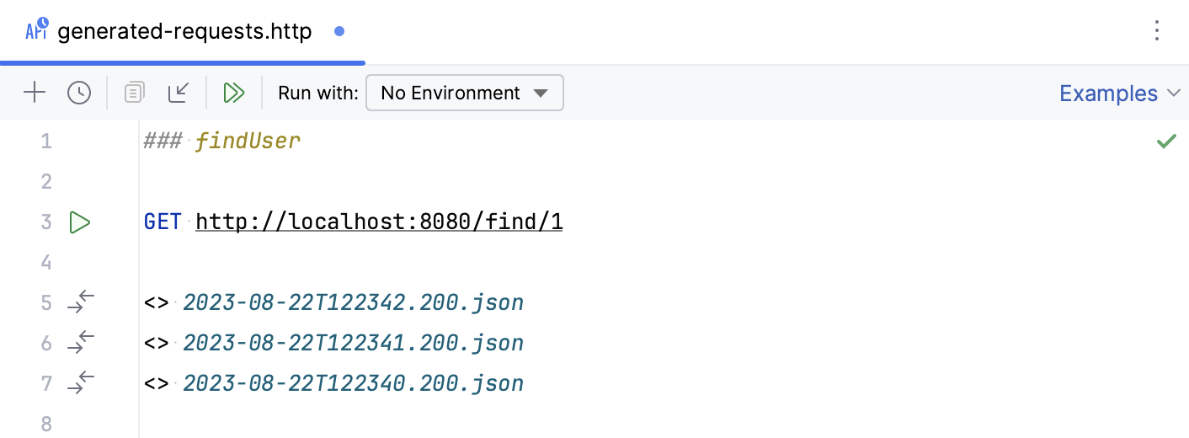
Task: Open the localhost:8080/find/1 URL link
Action: 379,222
